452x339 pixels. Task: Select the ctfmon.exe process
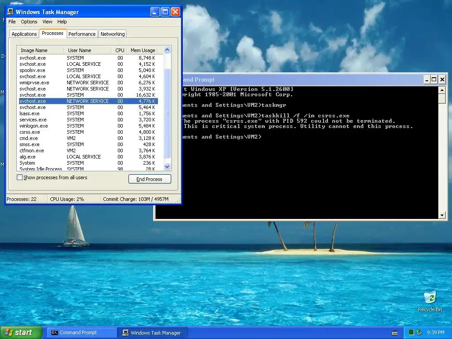click(88, 151)
